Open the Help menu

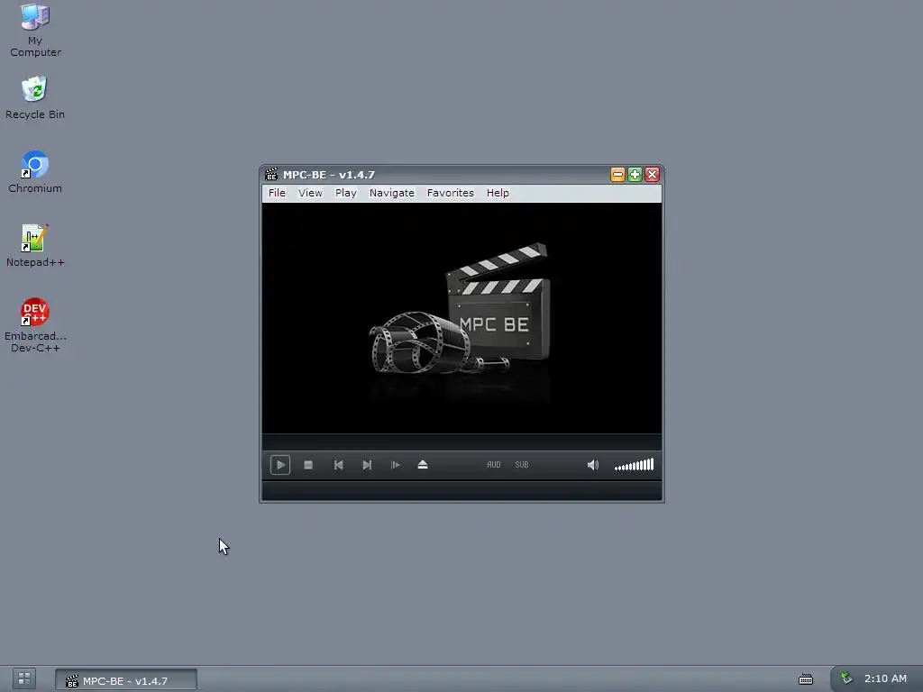pos(498,193)
